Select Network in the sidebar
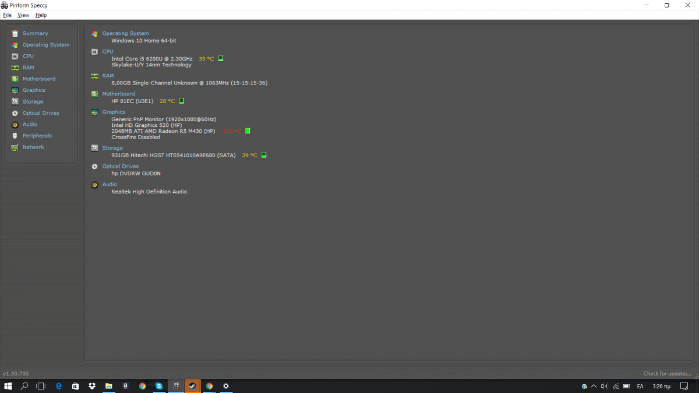Screen dimensions: 699x393 point(33,147)
